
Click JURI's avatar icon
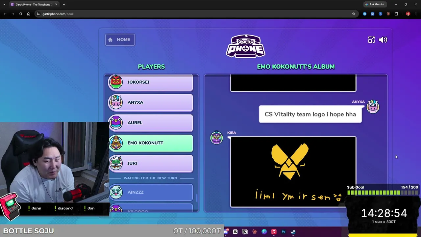(116, 163)
